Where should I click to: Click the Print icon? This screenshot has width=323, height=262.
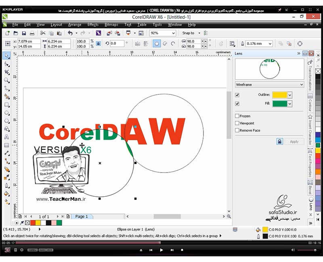pos(32,33)
